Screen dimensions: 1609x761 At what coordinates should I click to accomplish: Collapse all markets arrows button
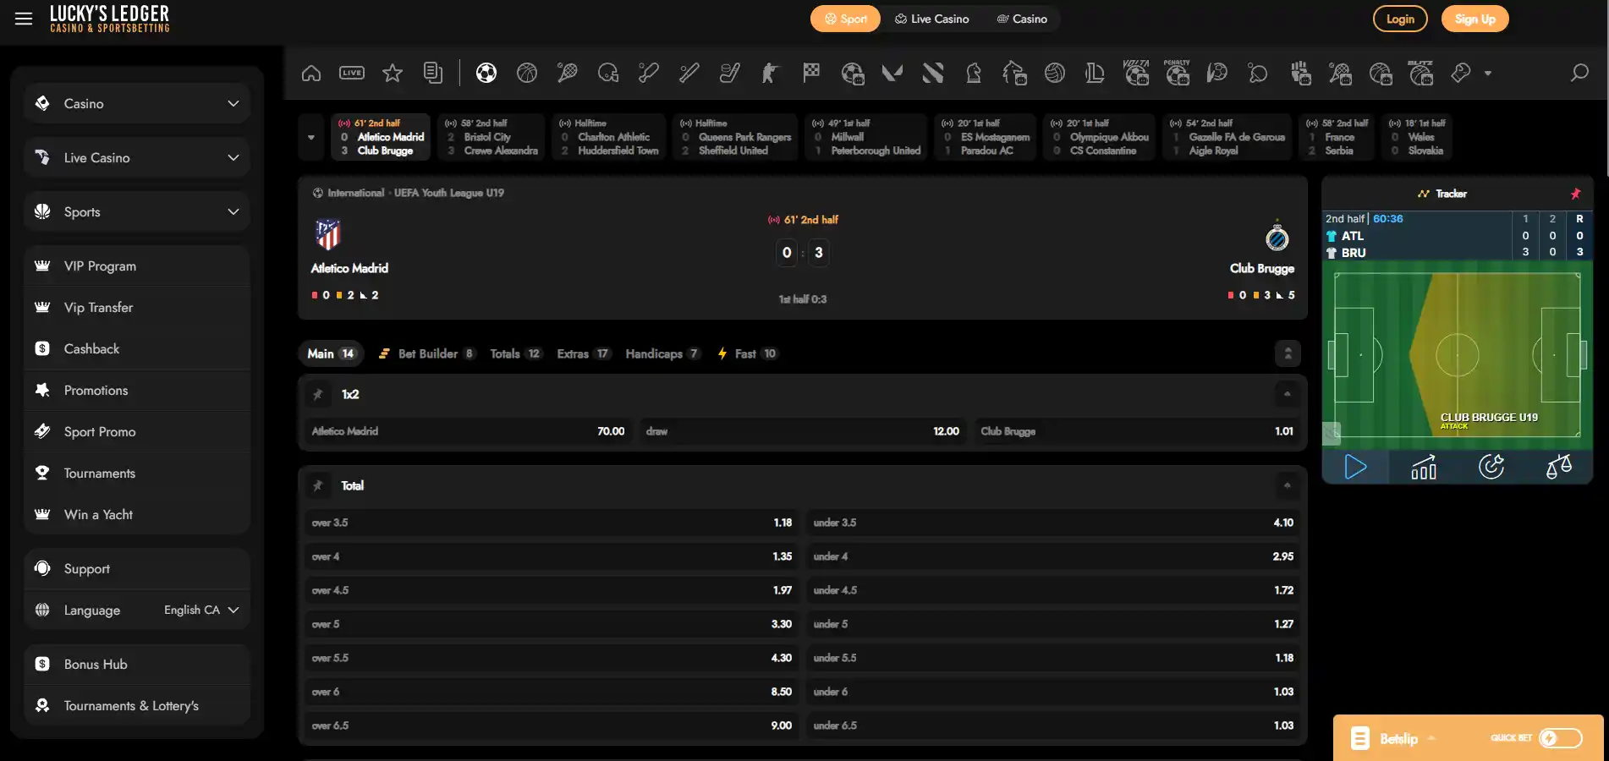(x=1288, y=353)
